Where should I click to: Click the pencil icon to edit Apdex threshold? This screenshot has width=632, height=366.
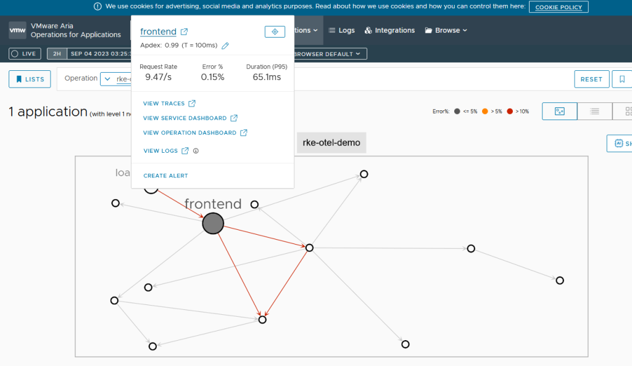(225, 46)
